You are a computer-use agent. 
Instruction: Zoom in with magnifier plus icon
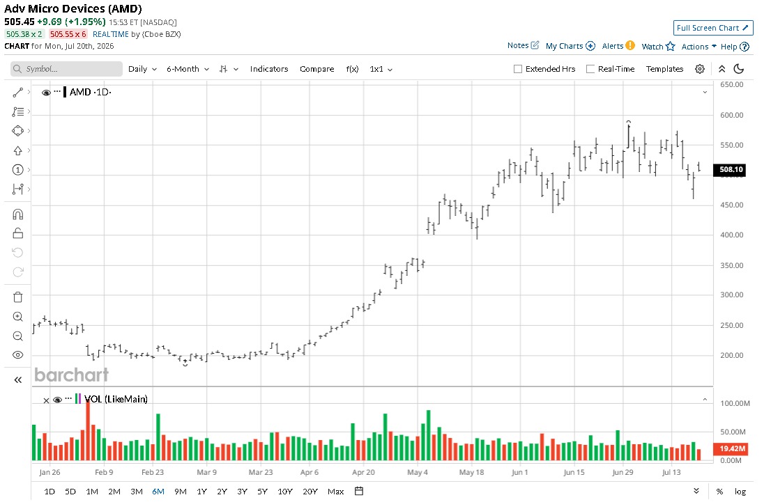(17, 317)
